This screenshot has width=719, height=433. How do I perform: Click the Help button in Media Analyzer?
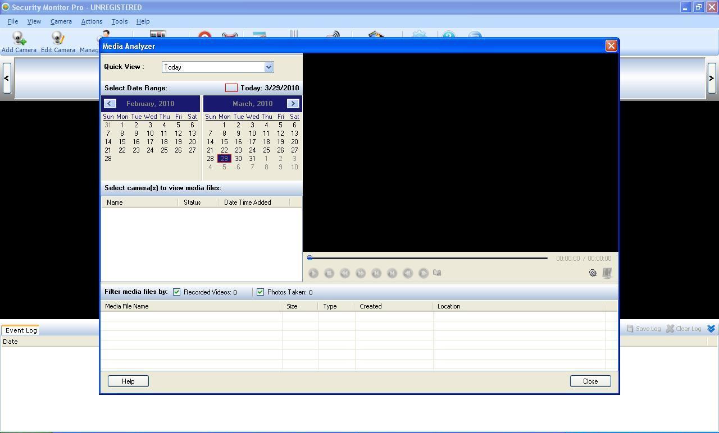pyautogui.click(x=128, y=381)
